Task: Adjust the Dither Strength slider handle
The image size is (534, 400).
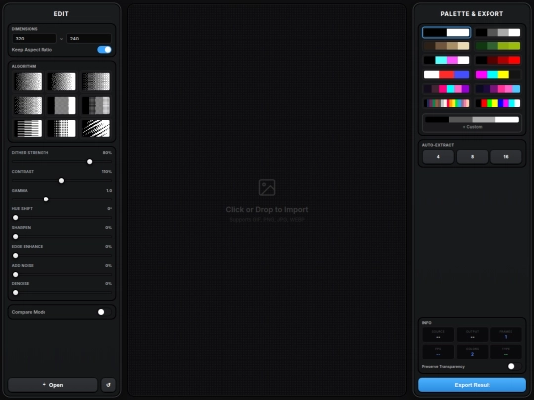Action: [90, 162]
